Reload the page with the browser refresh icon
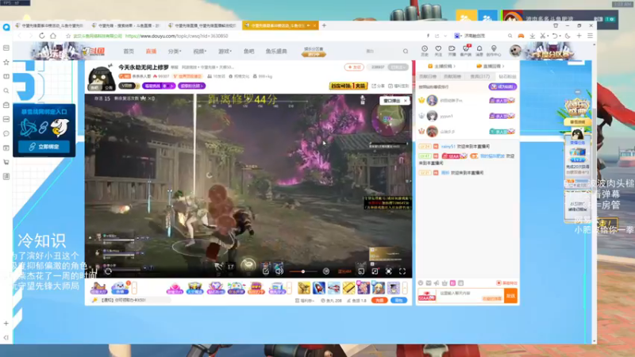 click(42, 36)
